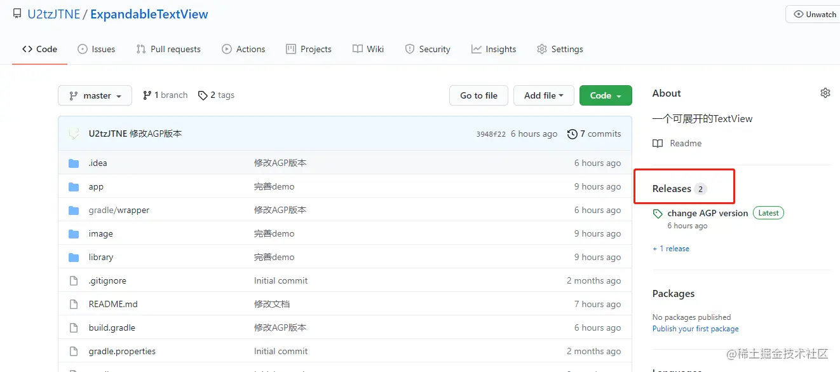Open the .gitignore file
840x372 pixels.
pyautogui.click(x=107, y=280)
